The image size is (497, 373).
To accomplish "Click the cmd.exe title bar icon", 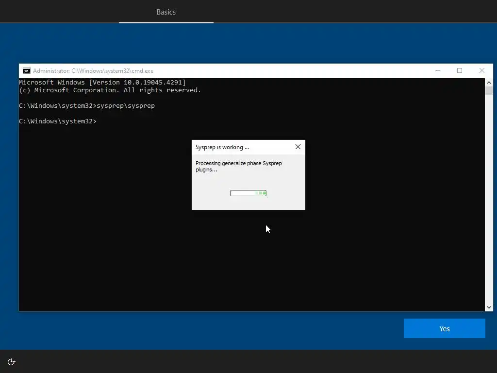I will 27,71.
